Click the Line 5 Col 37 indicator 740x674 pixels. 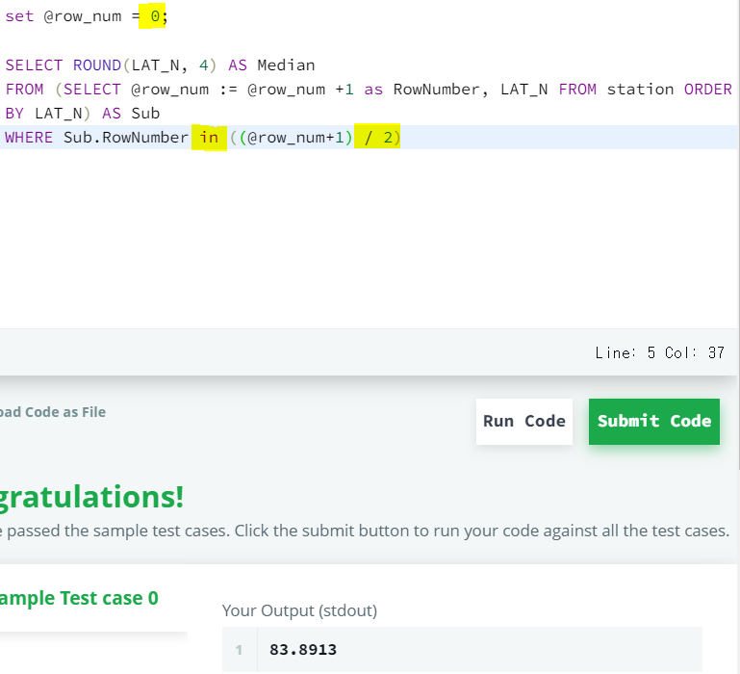tap(659, 352)
